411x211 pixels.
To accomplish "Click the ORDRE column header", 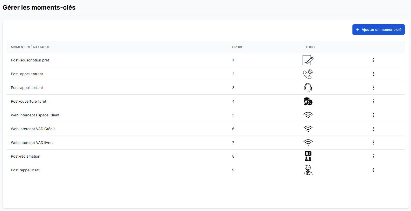I will (237, 47).
